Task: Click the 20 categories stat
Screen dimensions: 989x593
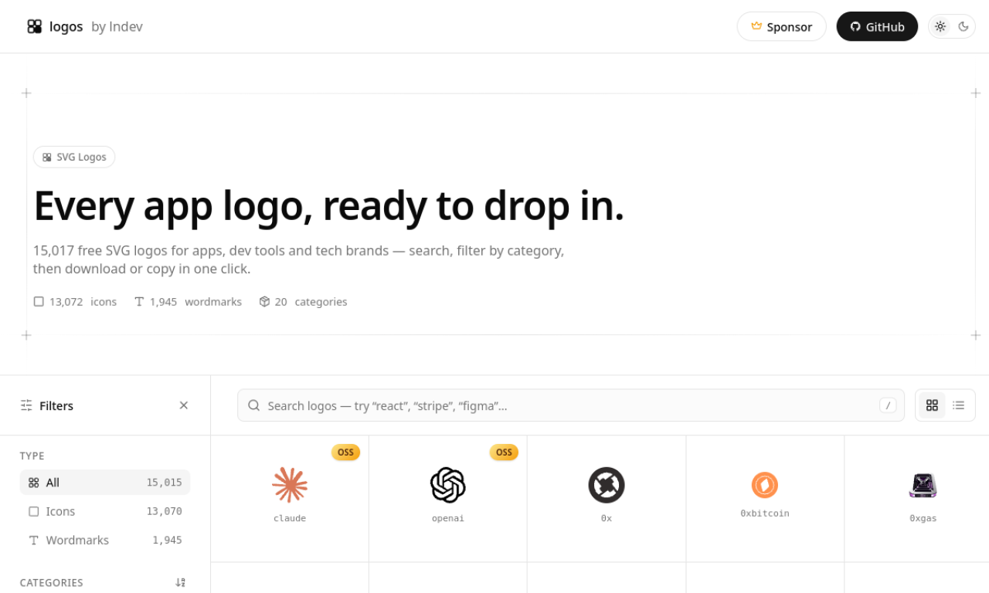Action: click(303, 302)
